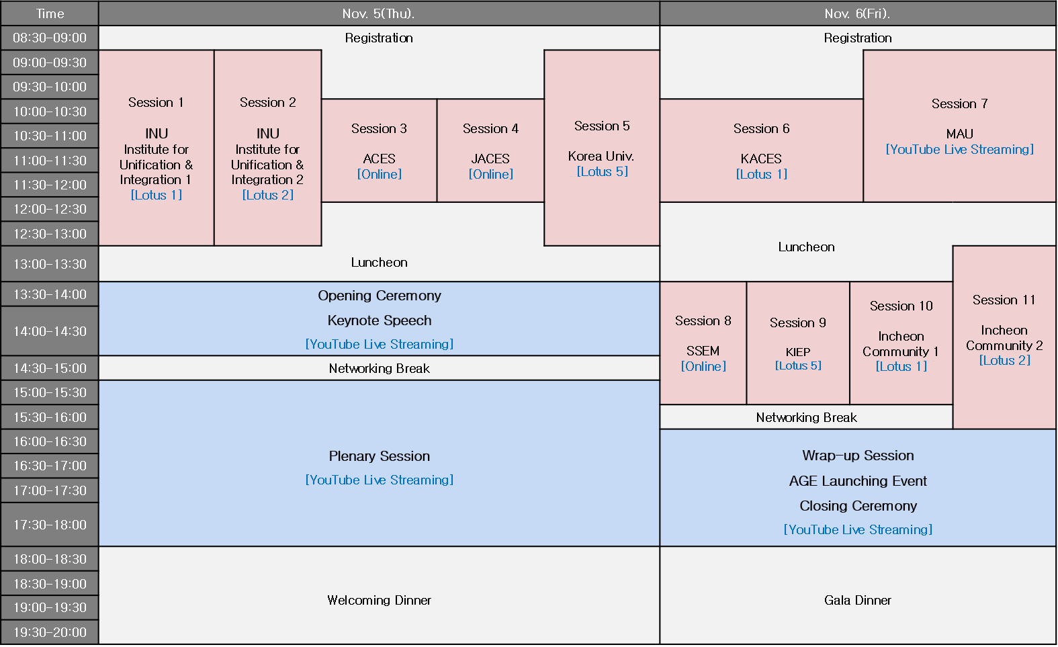Select the 12:30-13:00 time row
The width and height of the screenshot is (1058, 647).
pos(50,234)
